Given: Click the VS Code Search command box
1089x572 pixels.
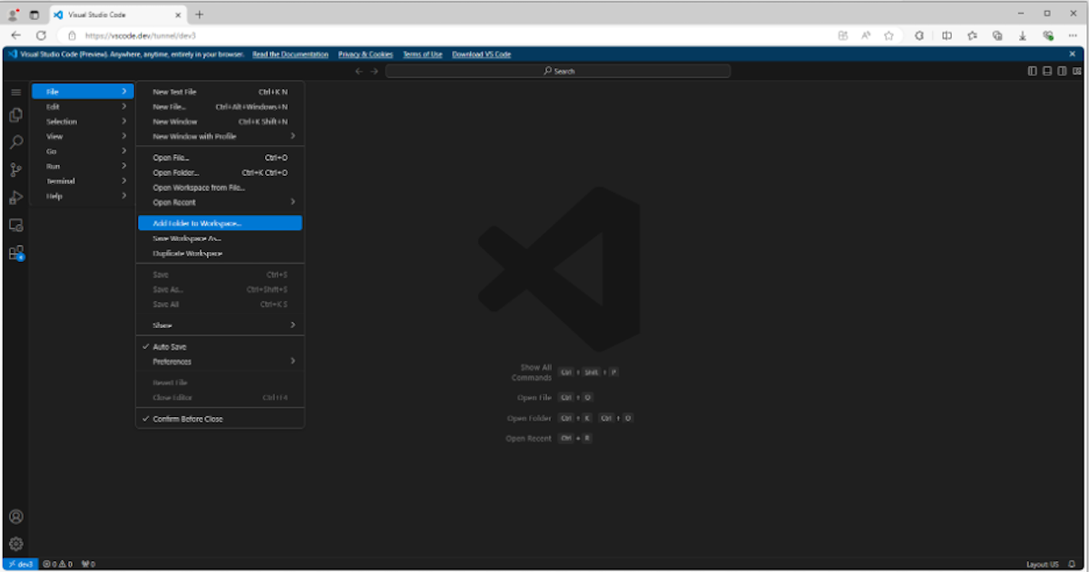Looking at the screenshot, I should click(558, 71).
